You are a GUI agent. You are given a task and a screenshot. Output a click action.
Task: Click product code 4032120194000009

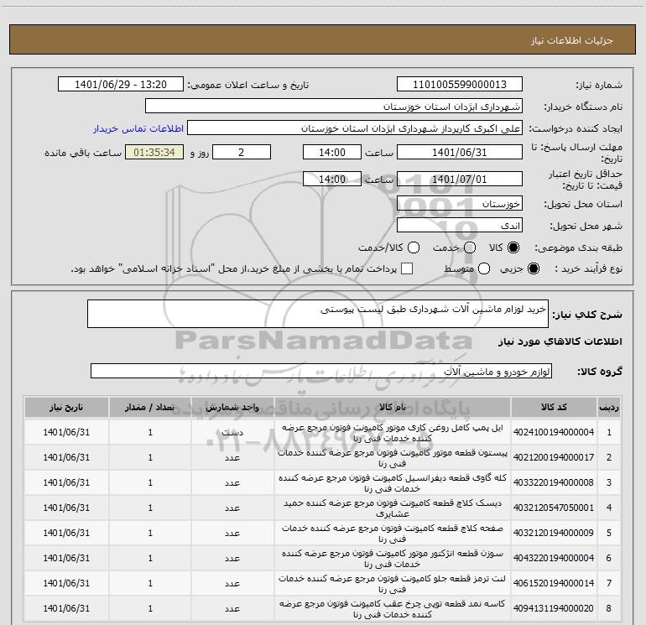pos(554,533)
